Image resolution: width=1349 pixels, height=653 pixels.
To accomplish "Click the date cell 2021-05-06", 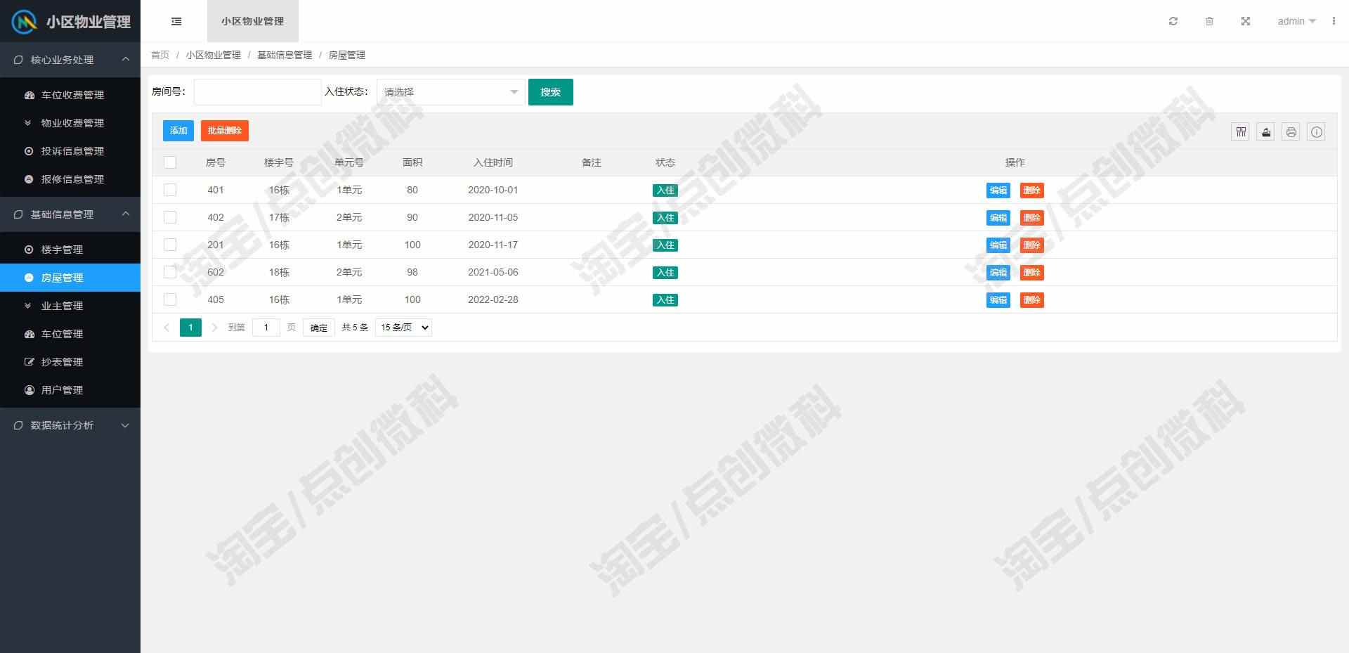I will [x=493, y=272].
